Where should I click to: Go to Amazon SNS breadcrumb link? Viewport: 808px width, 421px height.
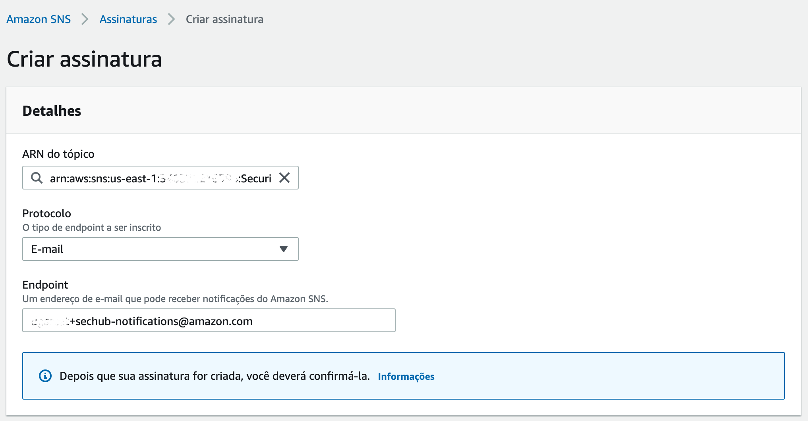coord(39,19)
